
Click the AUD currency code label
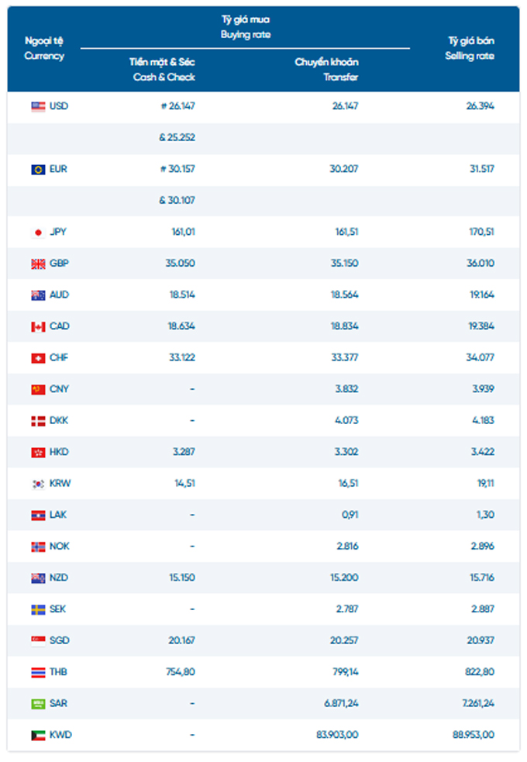[x=59, y=295]
